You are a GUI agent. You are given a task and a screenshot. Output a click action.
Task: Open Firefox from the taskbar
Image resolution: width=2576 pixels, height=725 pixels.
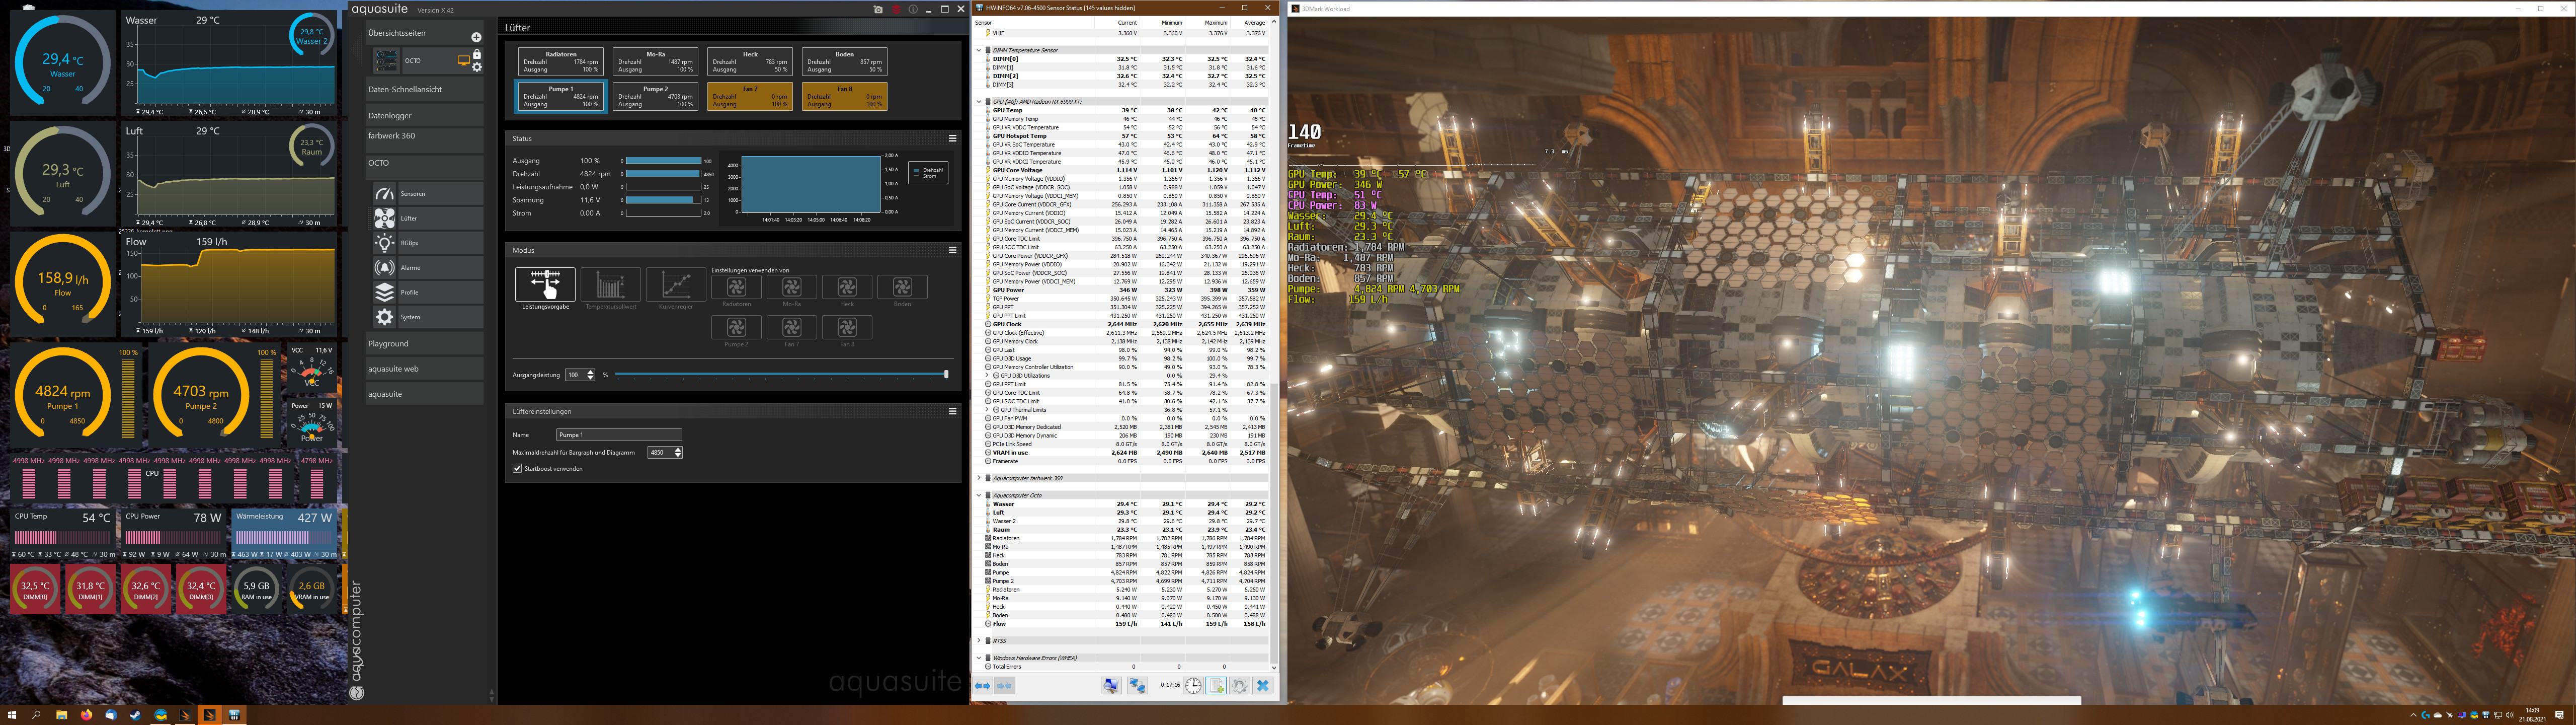(86, 715)
